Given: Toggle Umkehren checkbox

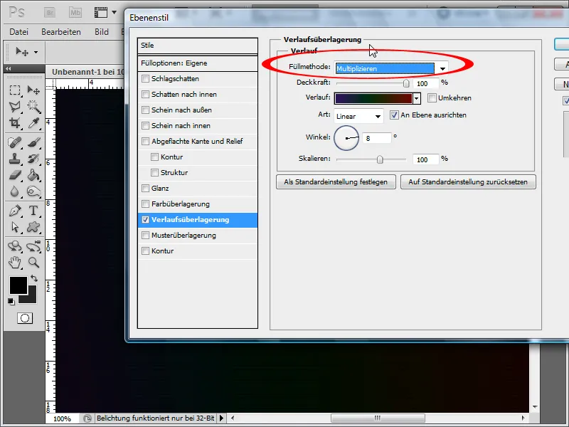Looking at the screenshot, I should (432, 97).
